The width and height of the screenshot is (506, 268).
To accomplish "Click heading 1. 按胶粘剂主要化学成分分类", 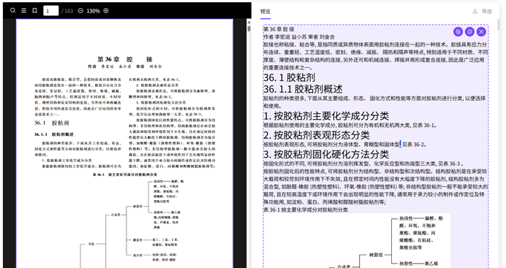I will click(326, 116).
